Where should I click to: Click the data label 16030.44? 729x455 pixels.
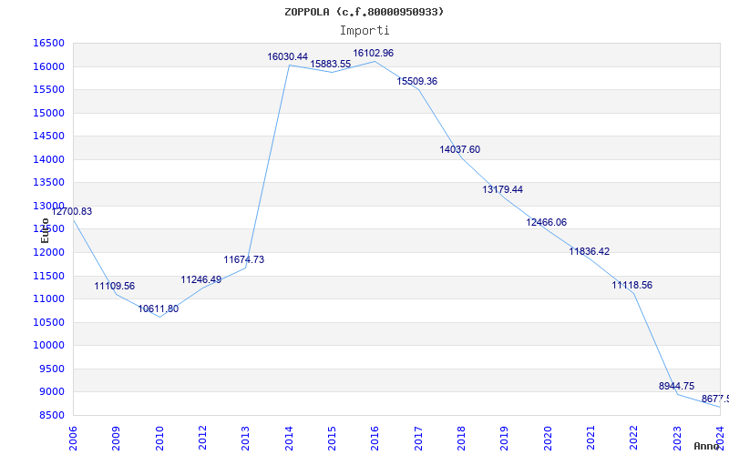coord(287,56)
